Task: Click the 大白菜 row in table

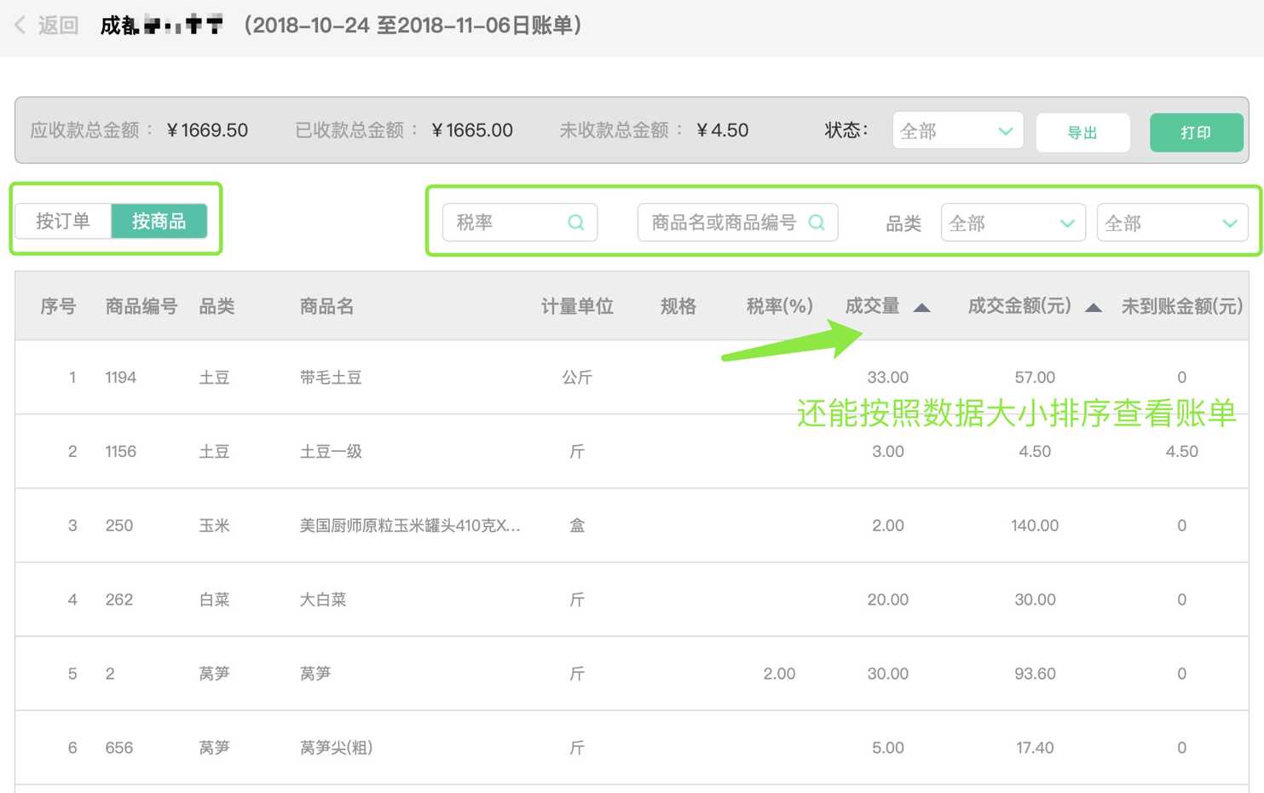Action: (x=323, y=600)
